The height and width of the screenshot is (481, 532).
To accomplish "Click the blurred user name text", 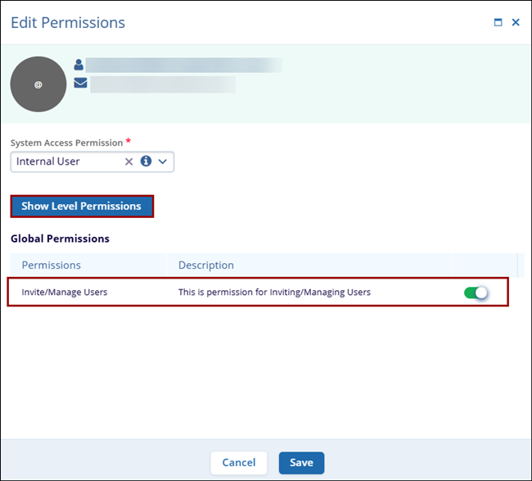I will (x=183, y=65).
